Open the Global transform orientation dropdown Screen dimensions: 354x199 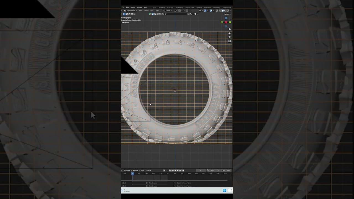[168, 11]
